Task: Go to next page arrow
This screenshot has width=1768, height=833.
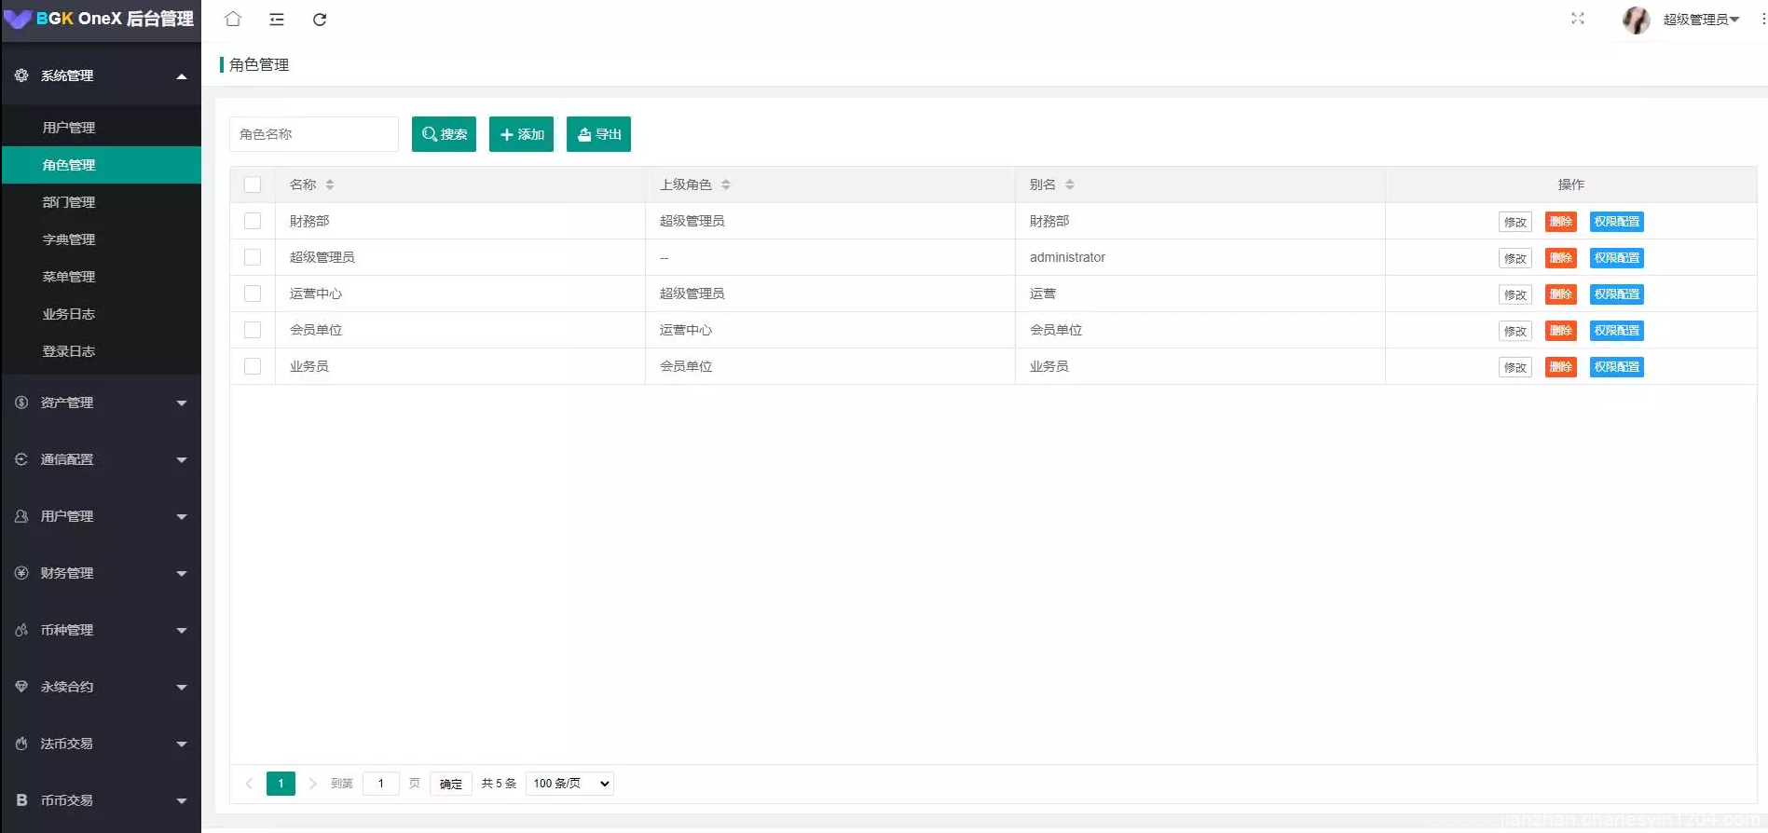Action: pyautogui.click(x=312, y=784)
